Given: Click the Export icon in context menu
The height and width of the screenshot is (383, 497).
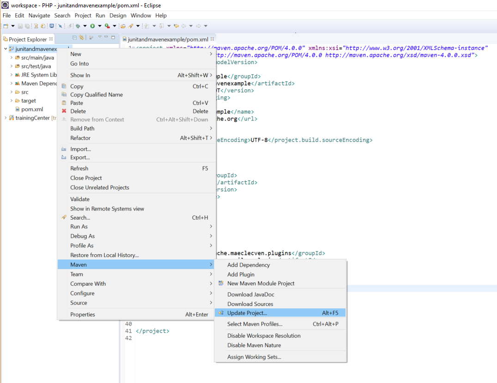Looking at the screenshot, I should tap(64, 157).
